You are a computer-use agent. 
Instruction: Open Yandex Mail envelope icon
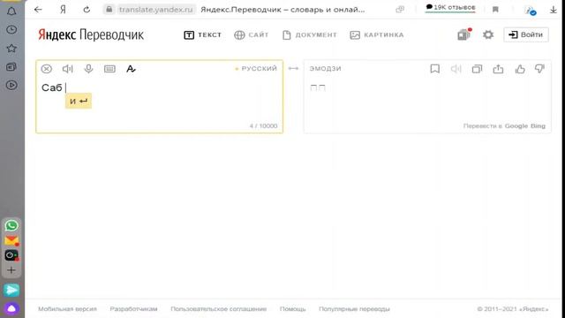click(x=11, y=240)
